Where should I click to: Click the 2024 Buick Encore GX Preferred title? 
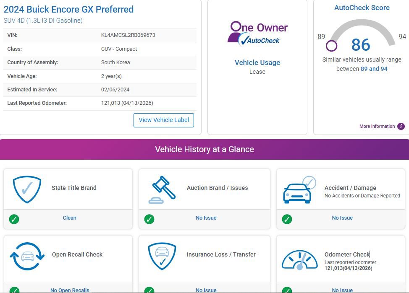[68, 9]
